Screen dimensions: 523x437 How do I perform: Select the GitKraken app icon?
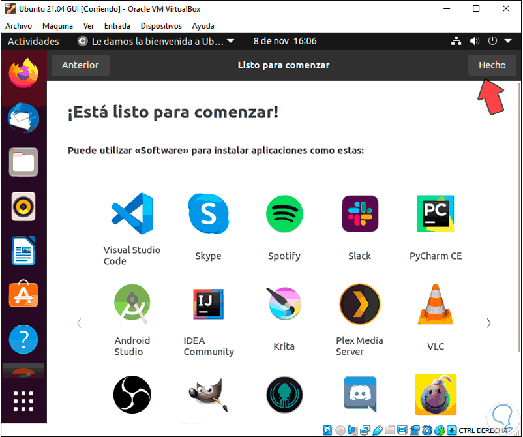coord(284,395)
